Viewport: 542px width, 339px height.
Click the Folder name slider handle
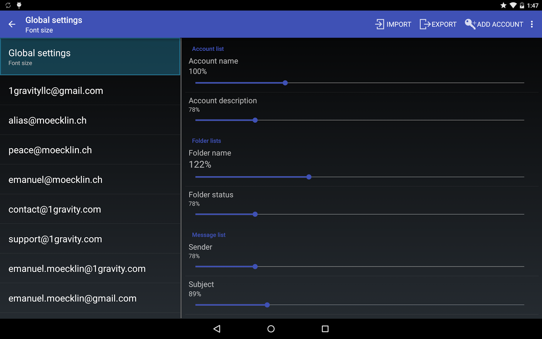309,177
